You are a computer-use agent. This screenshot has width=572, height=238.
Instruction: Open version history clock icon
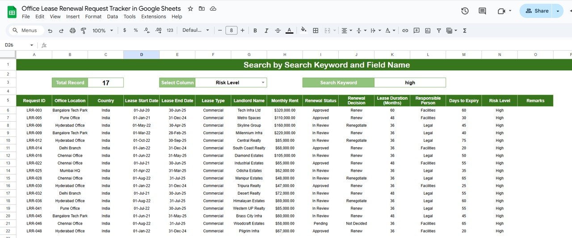click(x=465, y=11)
